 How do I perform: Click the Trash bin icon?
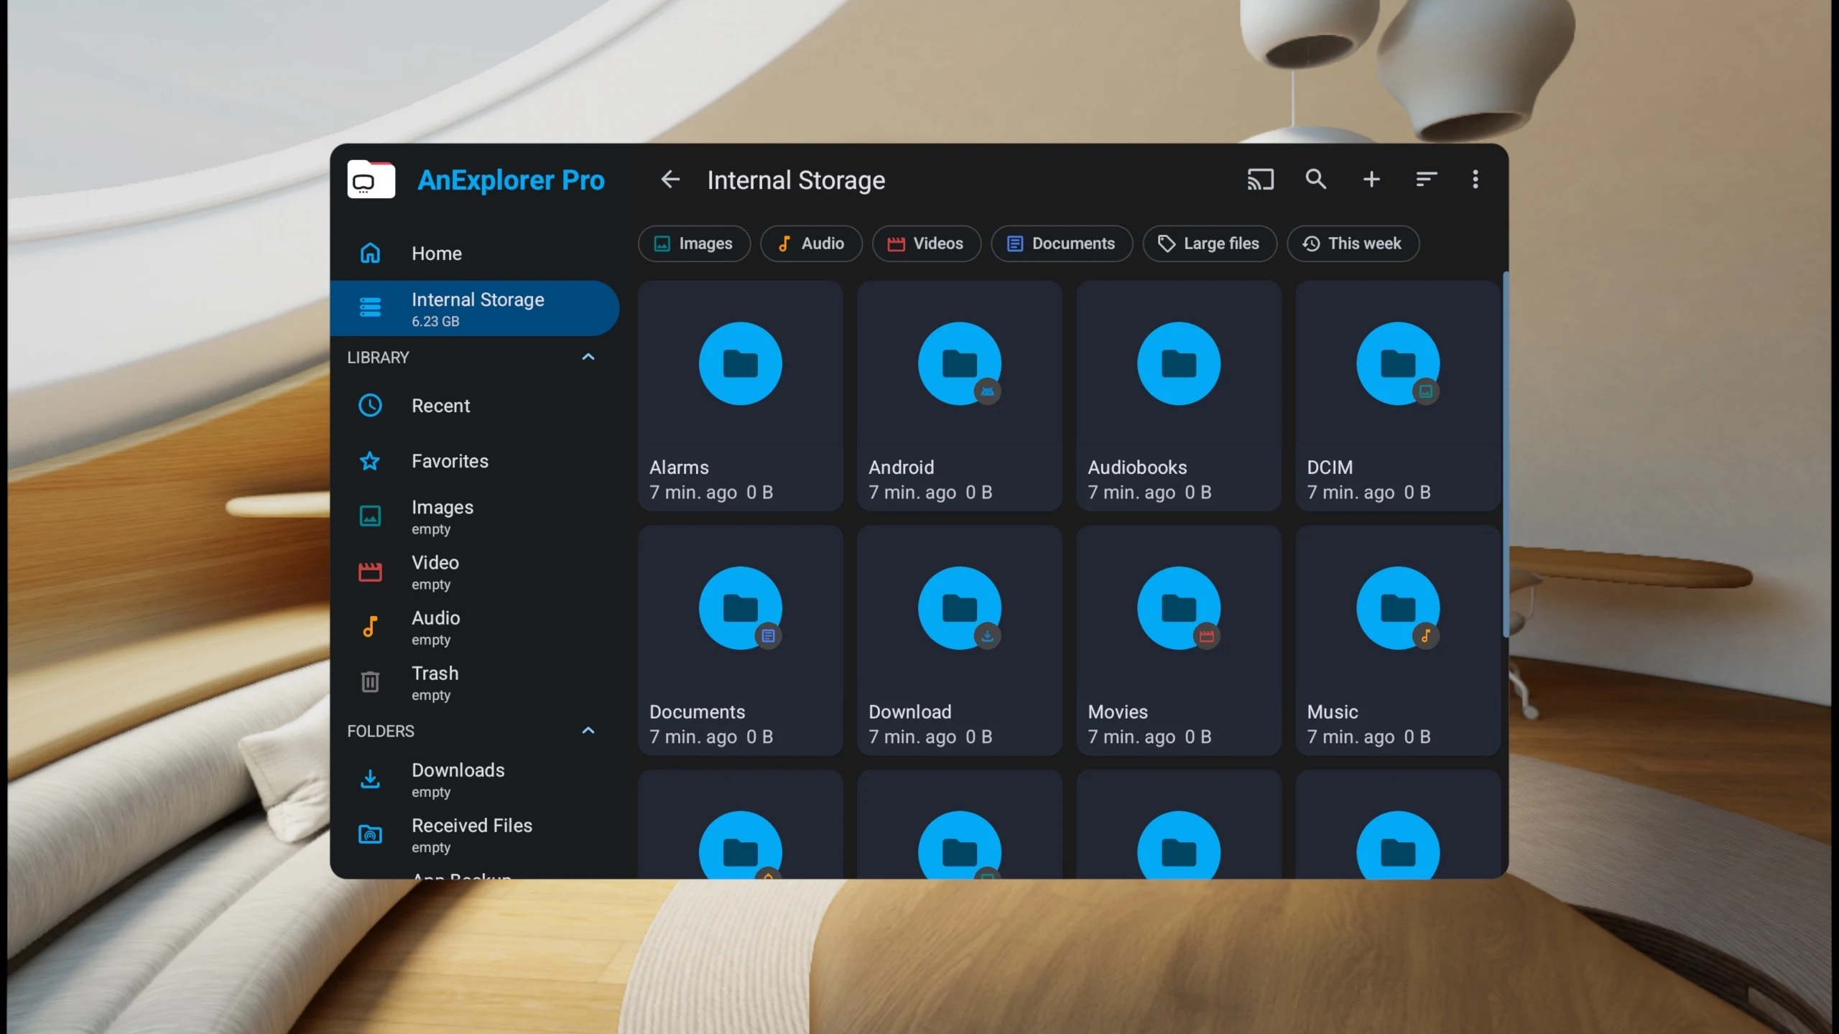(370, 682)
